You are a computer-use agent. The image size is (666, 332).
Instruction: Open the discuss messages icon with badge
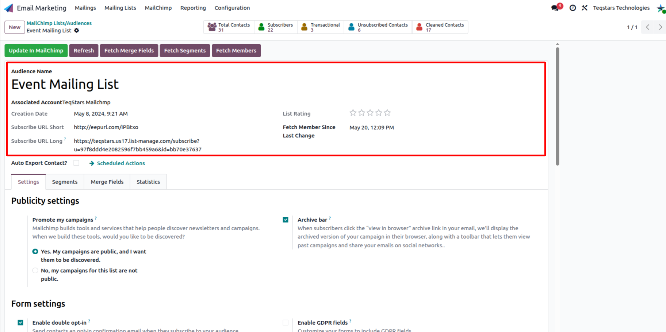[x=556, y=8]
